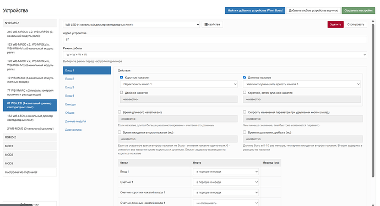Open Переключить канал 1 action dropdown

point(179,84)
